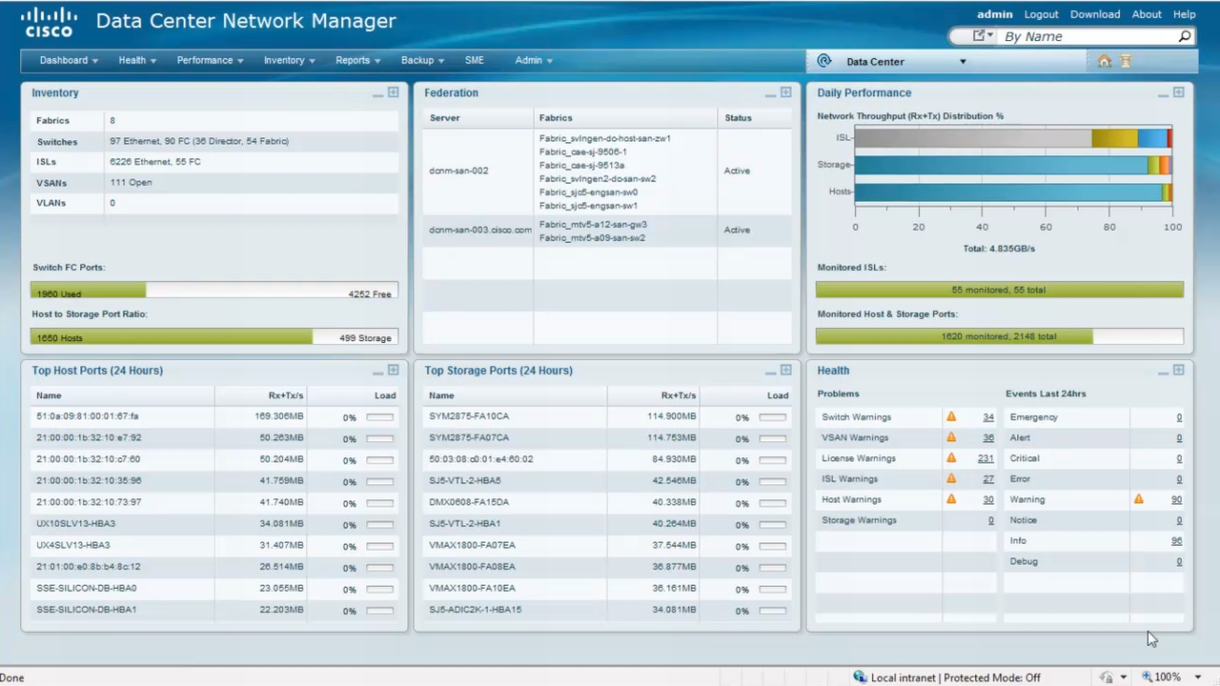This screenshot has height=686, width=1220.
Task: Select server dcnm-san-002 in Federation
Action: point(458,171)
